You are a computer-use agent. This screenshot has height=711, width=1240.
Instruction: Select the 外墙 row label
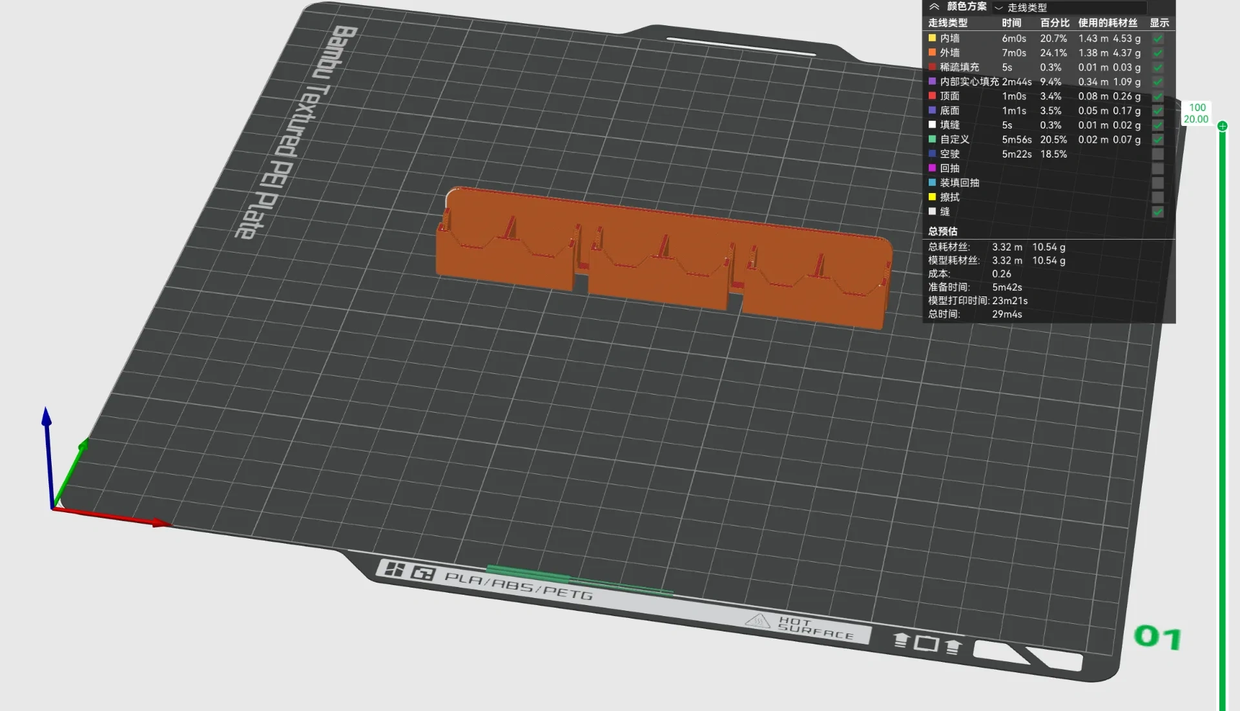pos(949,53)
